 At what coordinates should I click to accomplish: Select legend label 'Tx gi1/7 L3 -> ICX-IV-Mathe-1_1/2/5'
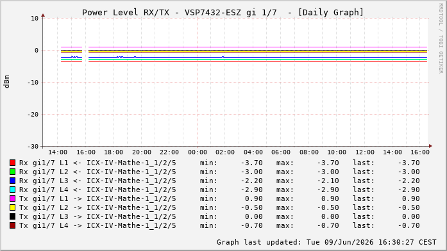pos(97,217)
